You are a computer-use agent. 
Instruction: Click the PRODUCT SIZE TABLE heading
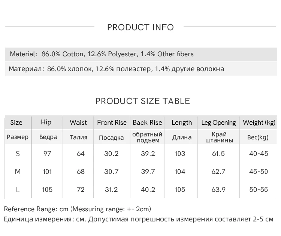pos(143,101)
